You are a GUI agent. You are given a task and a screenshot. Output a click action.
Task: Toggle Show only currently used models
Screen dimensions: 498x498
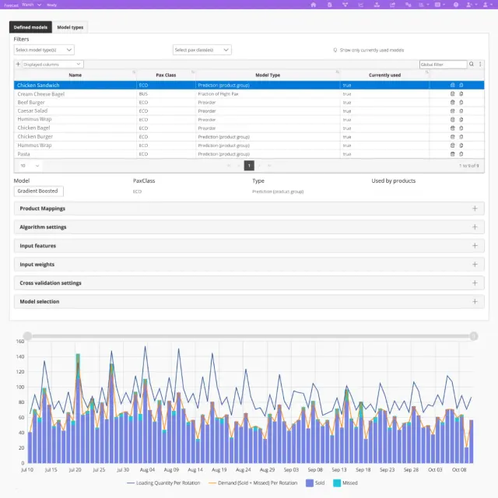tap(335, 50)
